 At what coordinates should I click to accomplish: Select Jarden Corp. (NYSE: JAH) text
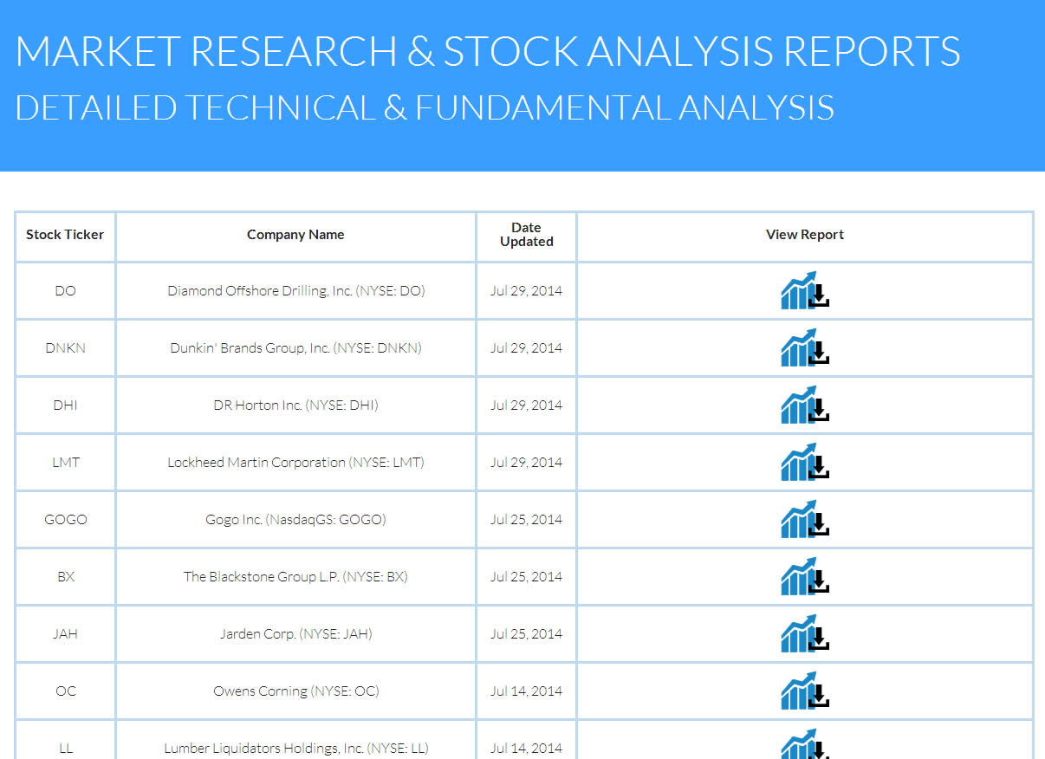295,634
